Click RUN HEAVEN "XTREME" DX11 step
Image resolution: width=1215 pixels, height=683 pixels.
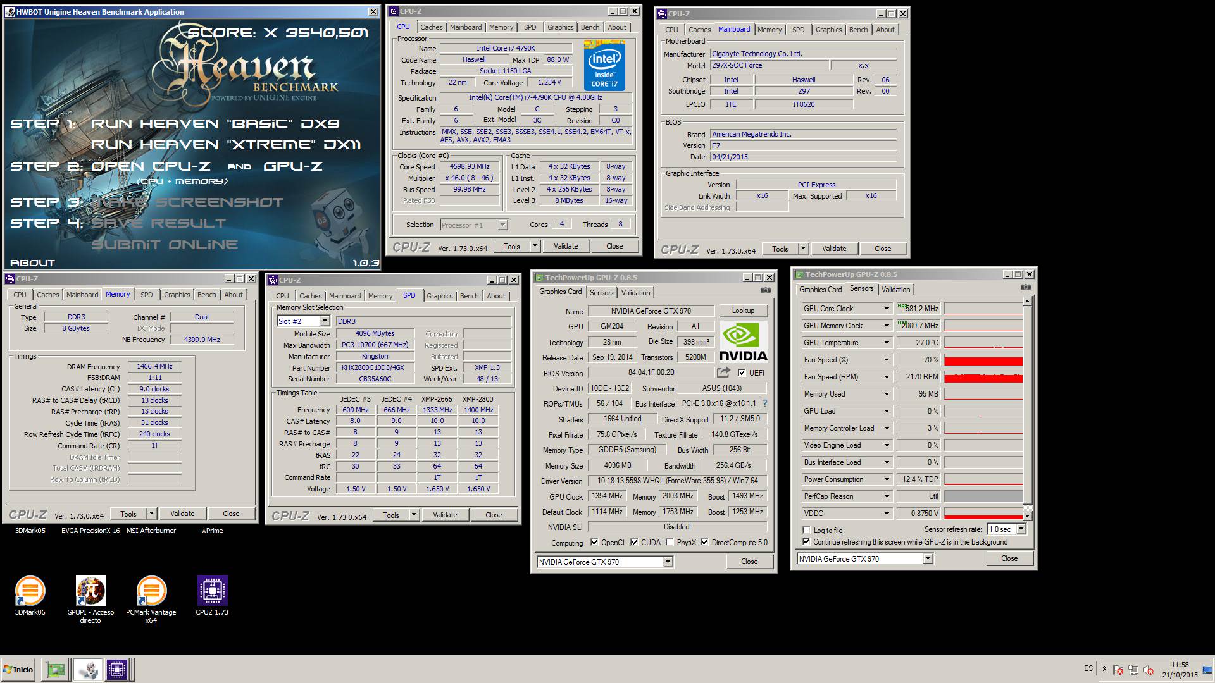pyautogui.click(x=226, y=145)
